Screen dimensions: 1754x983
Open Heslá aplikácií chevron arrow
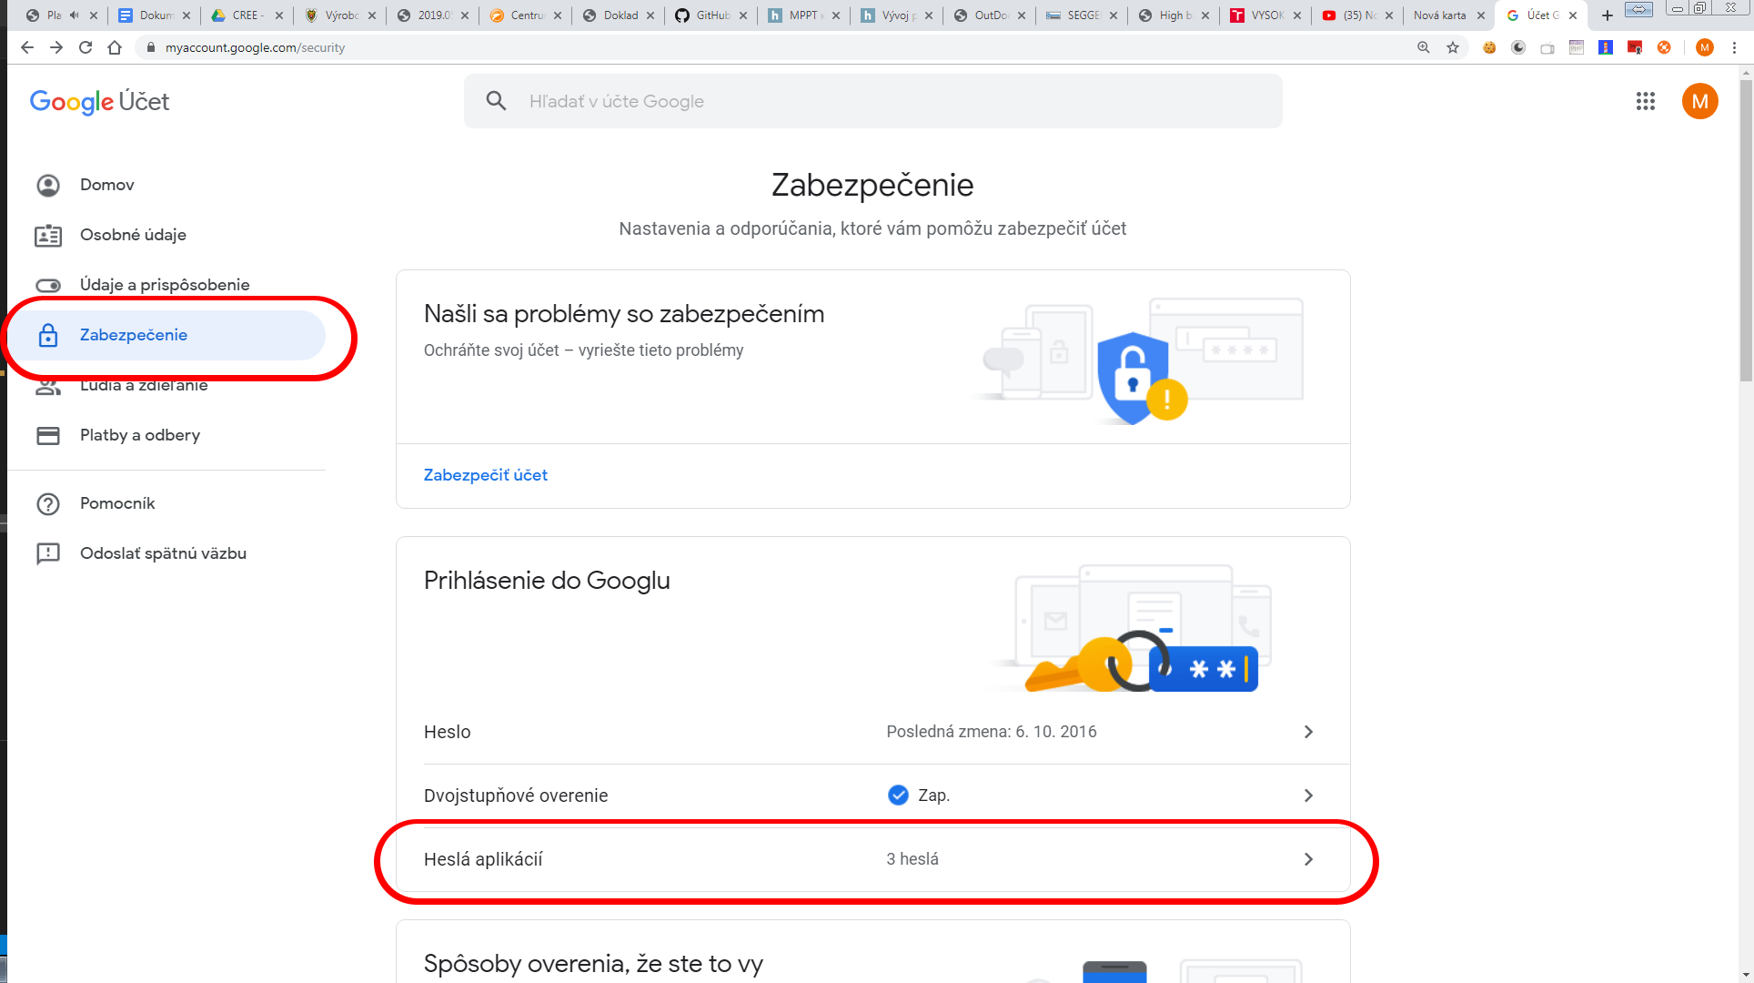1308,859
